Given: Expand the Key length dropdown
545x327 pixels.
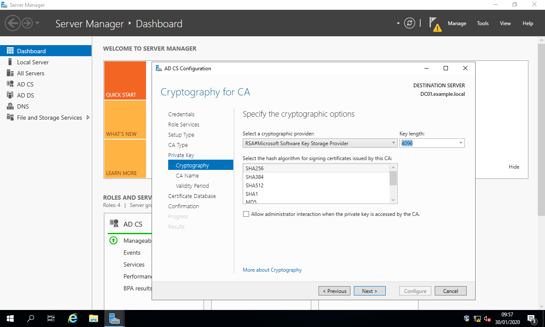Looking at the screenshot, I should [x=461, y=143].
